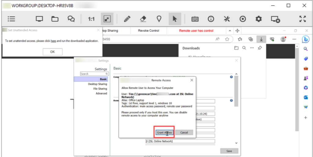Select Advanced in Settings sidebar
The width and height of the screenshot is (313, 157).
[x=101, y=93]
